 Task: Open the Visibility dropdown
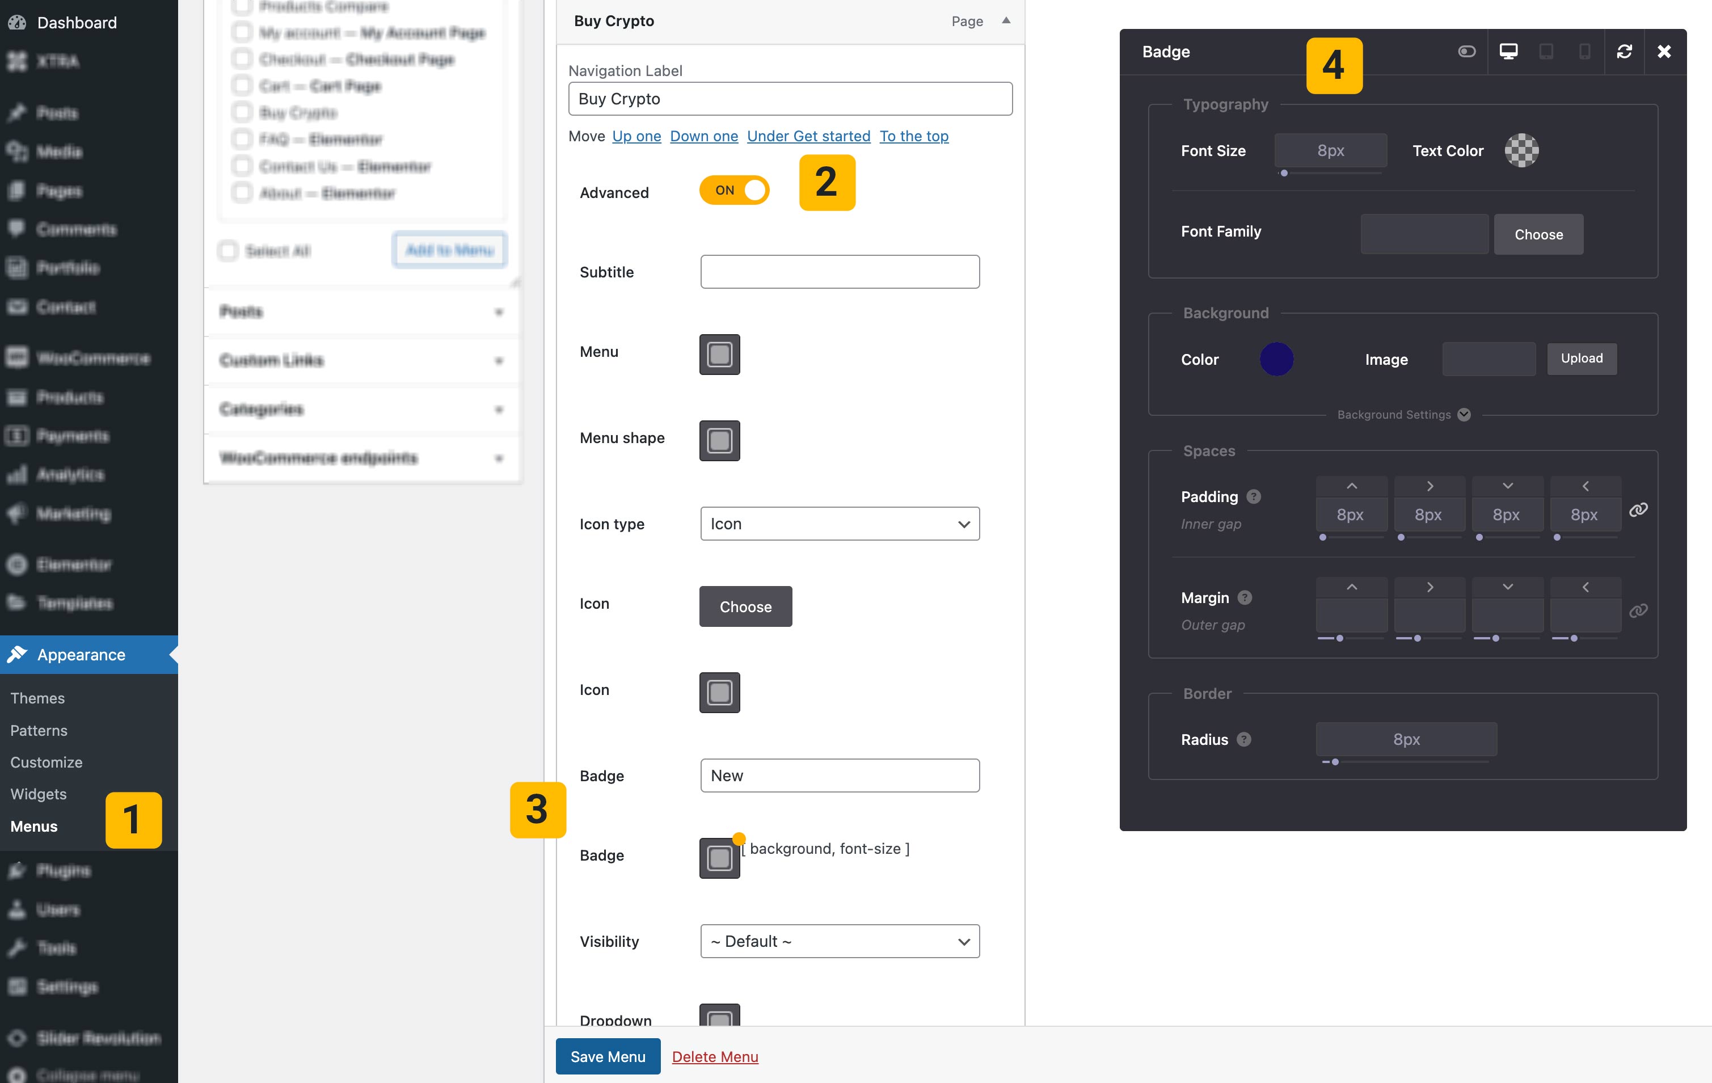[x=840, y=942]
